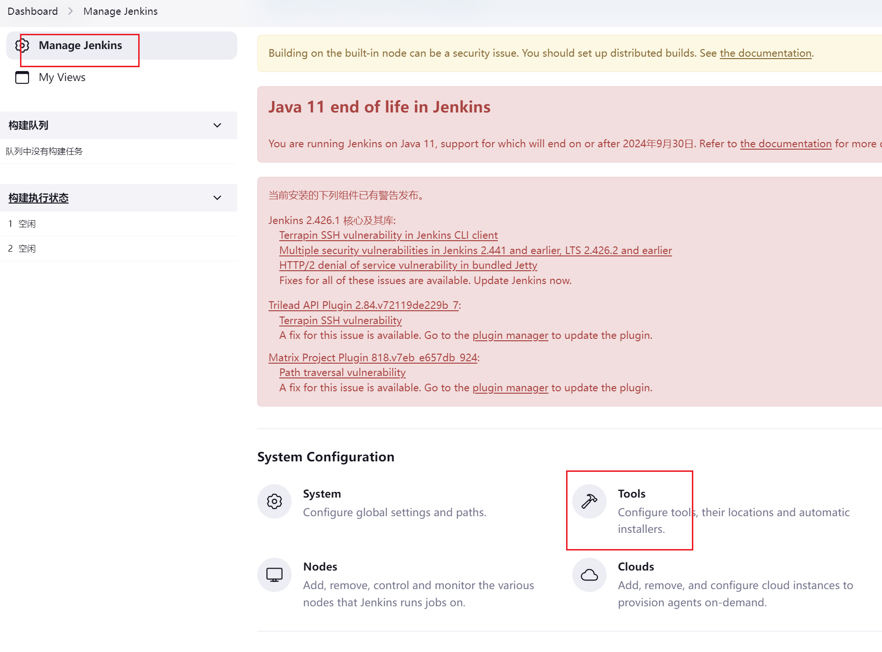Open Terrapin SSH vulnerability in Jenkins CLI client
This screenshot has height=652, width=882.
pyautogui.click(x=388, y=235)
